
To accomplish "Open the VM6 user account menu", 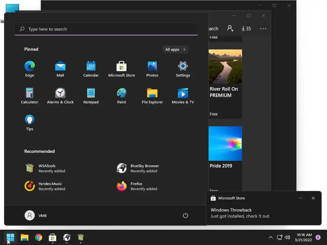I will pos(36,215).
